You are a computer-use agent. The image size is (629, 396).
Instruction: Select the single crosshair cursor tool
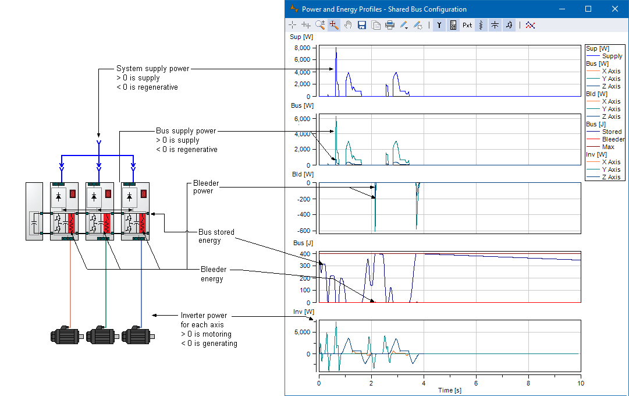pyautogui.click(x=292, y=25)
